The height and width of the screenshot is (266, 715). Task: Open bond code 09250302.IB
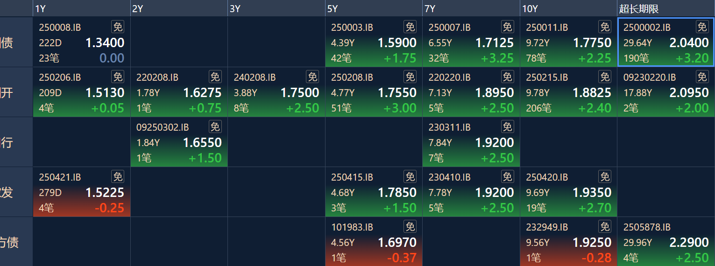point(163,127)
